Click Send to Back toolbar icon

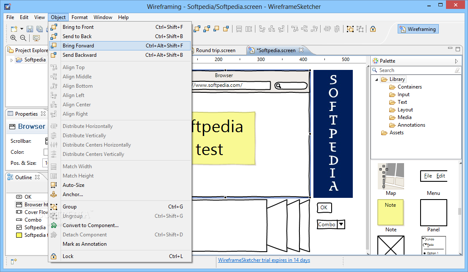[207, 29]
